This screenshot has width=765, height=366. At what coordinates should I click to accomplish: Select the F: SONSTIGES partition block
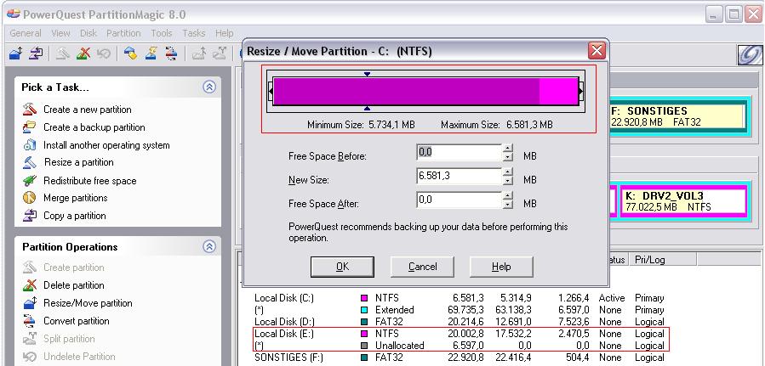pyautogui.click(x=678, y=117)
